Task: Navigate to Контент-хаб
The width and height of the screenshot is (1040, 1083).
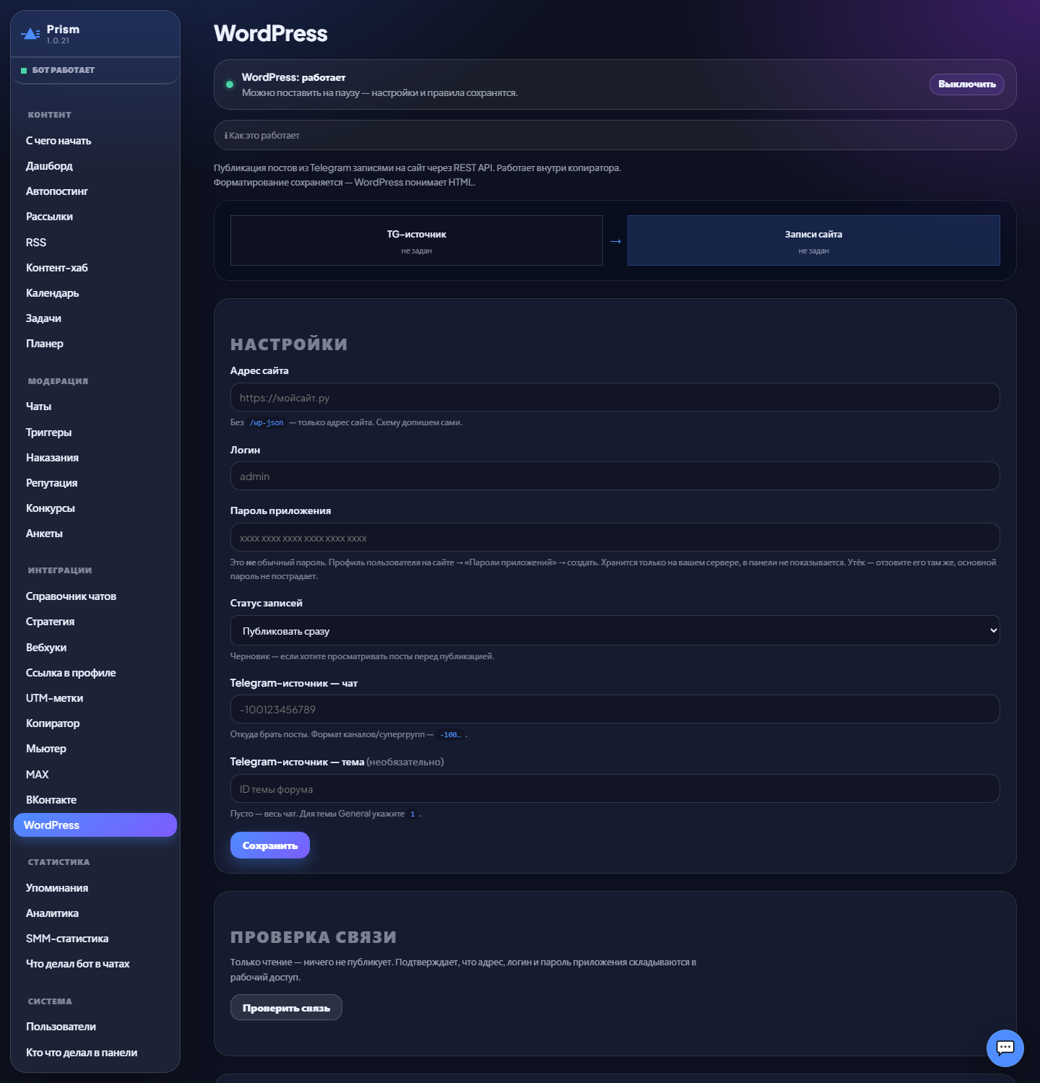Action: point(57,268)
